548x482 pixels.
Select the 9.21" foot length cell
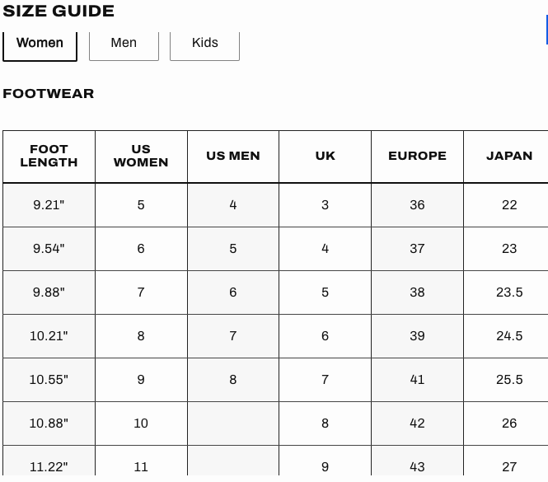tap(49, 205)
